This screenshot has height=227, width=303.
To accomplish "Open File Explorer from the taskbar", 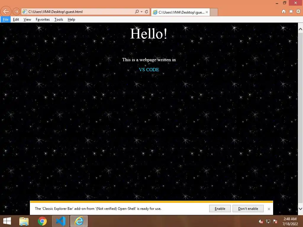I will pos(24,221).
